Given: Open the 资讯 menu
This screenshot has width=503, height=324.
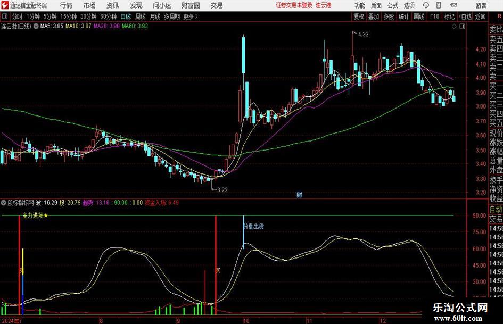Looking at the screenshot, I should coord(112,5).
